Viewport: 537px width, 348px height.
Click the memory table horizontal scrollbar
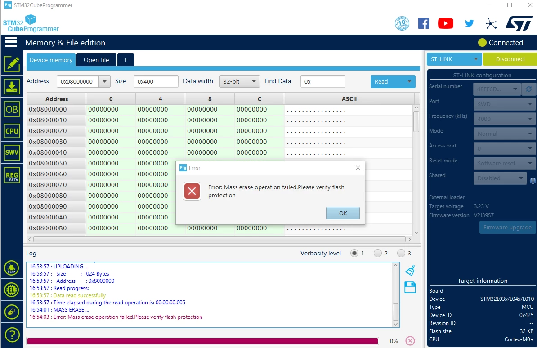pyautogui.click(x=219, y=240)
